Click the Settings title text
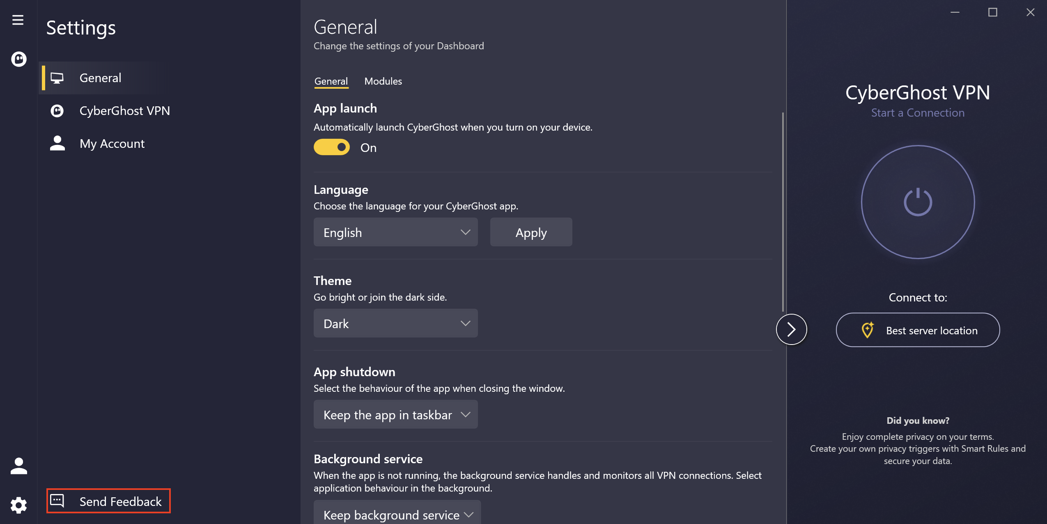This screenshot has height=524, width=1047. [x=81, y=28]
